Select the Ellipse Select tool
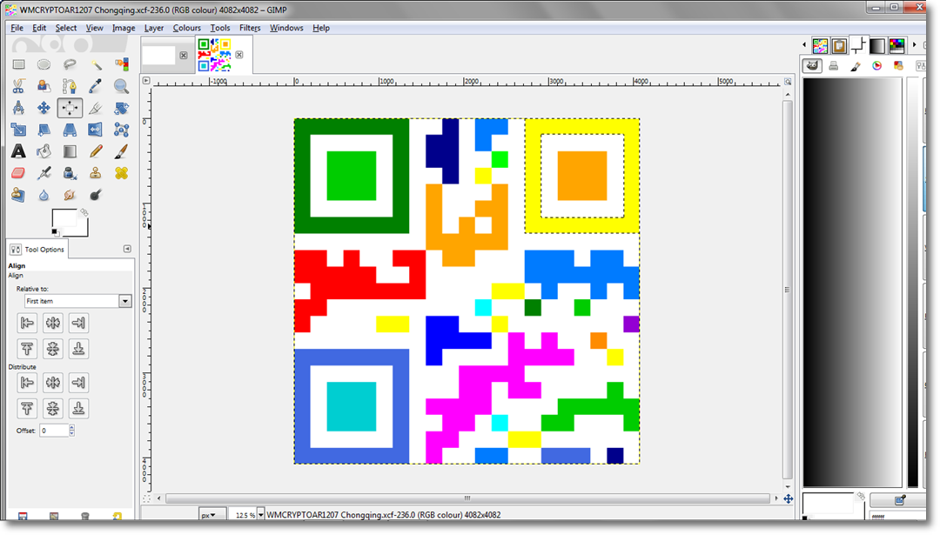This screenshot has width=940, height=535. pyautogui.click(x=44, y=64)
